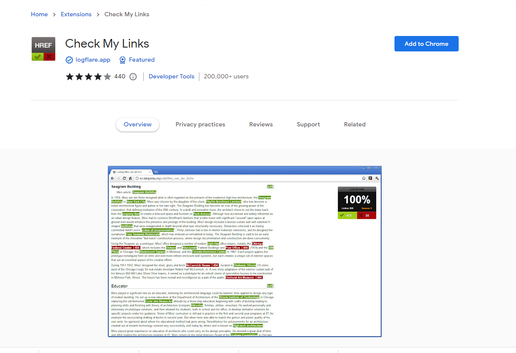Click the Featured badge icon
Screen dimensions: 516x353
[122, 60]
